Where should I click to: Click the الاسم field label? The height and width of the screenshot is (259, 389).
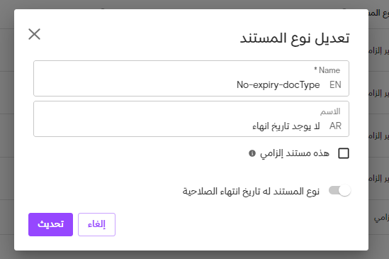pos(330,111)
